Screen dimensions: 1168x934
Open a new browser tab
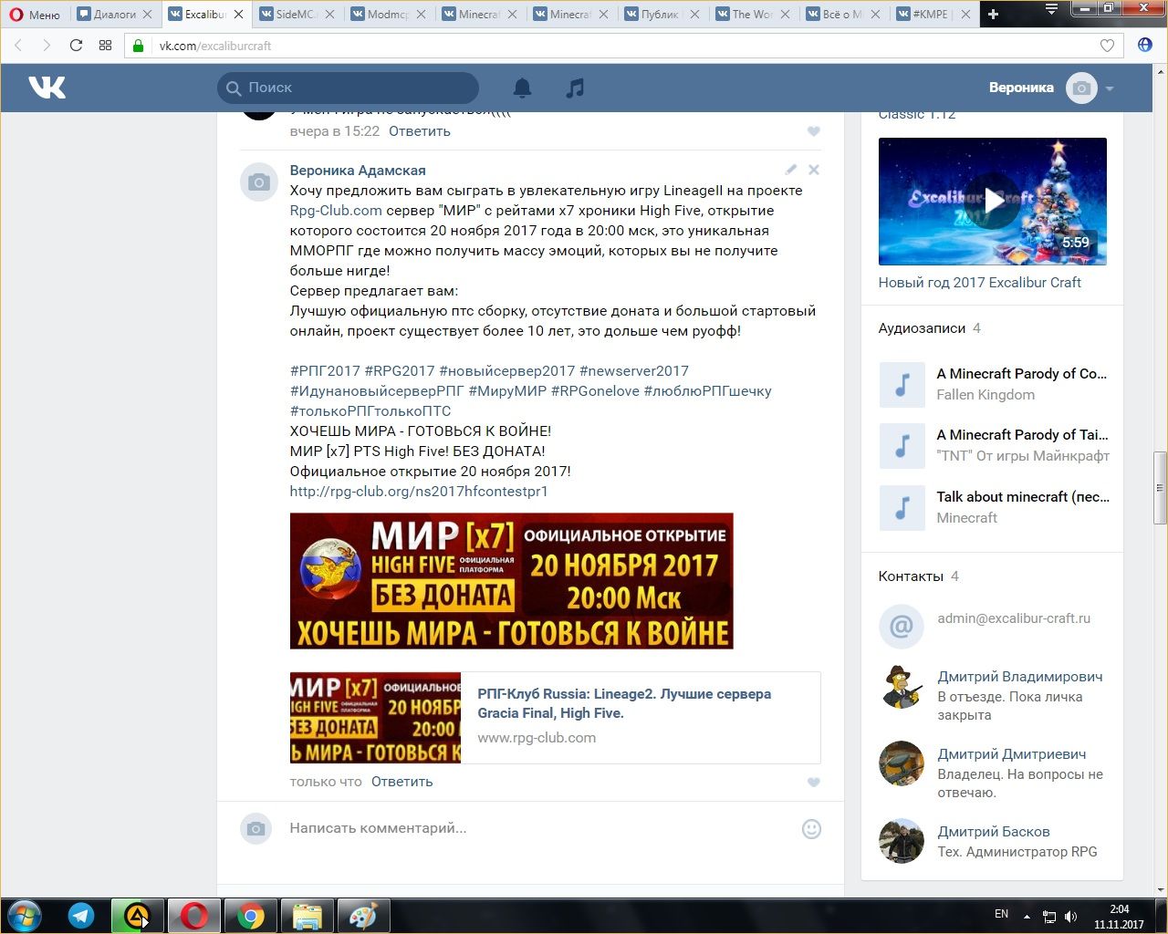click(994, 14)
